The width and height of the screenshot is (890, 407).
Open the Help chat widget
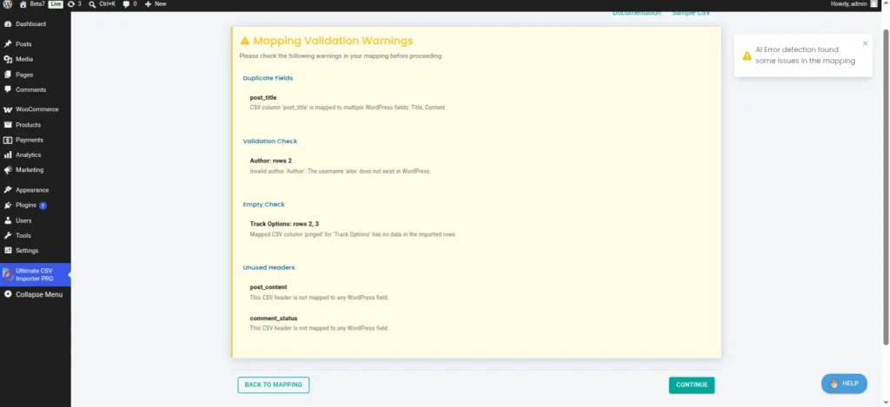pos(844,383)
